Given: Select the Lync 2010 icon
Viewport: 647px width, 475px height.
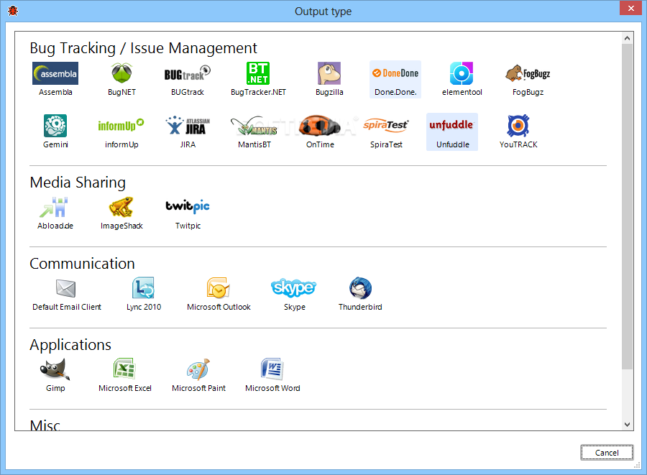Looking at the screenshot, I should (x=143, y=288).
